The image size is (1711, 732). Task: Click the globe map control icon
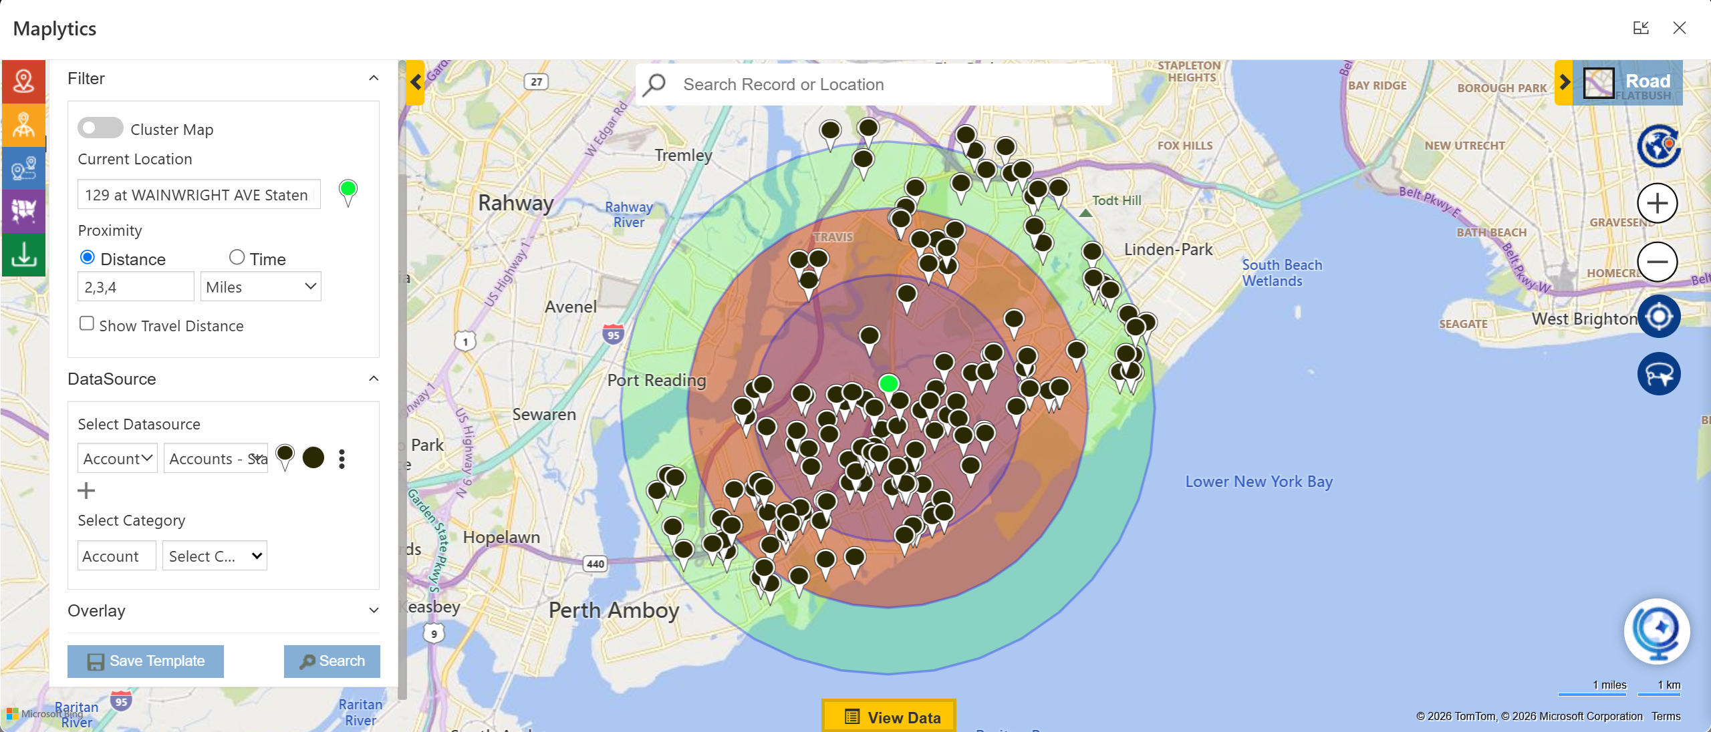[1658, 146]
